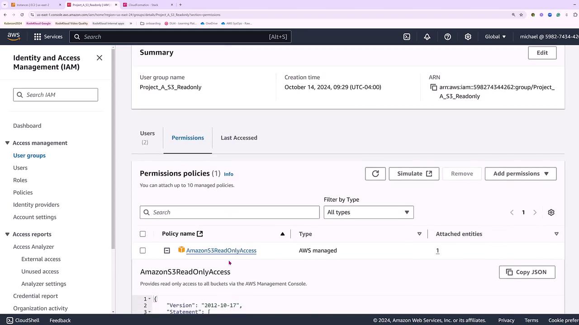579x325 pixels.
Task: Collapse the Access management section
Action: (x=7, y=143)
